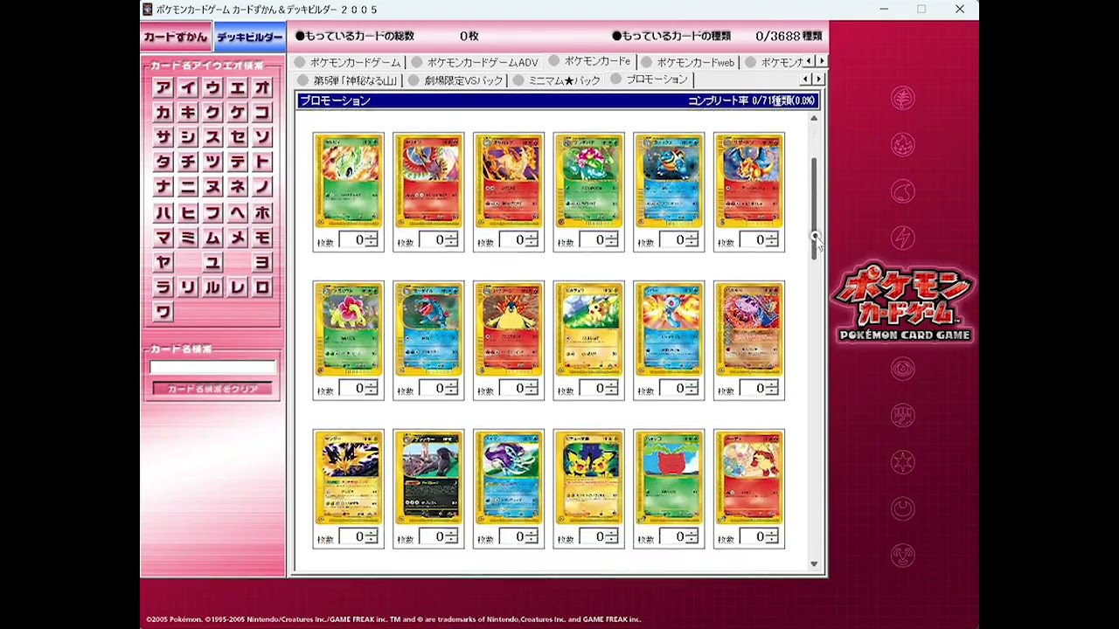Open the ポケモンカードゲーム series tab
1119x629 pixels.
(x=347, y=62)
